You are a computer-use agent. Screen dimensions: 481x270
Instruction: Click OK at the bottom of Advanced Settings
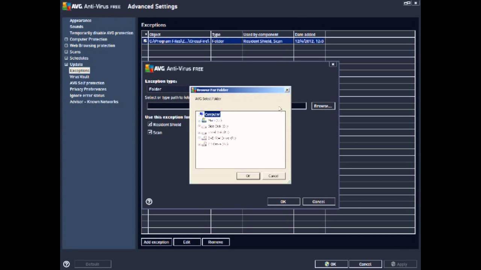(x=331, y=264)
